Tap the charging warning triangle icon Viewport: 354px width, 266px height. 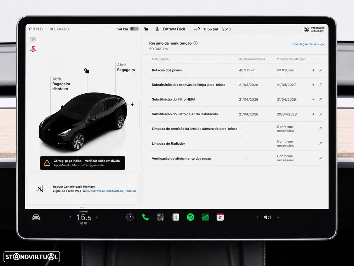click(47, 163)
